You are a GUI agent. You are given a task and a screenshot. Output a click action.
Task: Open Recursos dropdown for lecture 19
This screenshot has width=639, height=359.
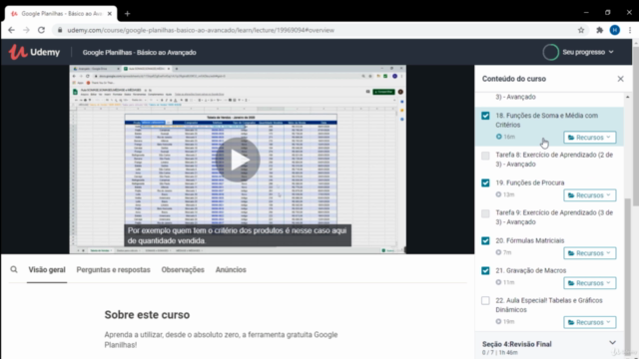590,195
